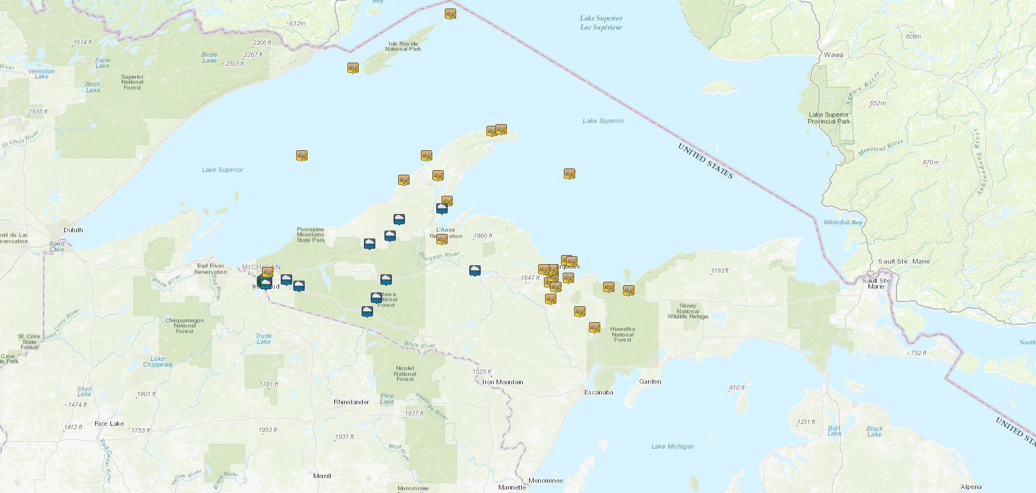This screenshot has height=493, width=1036.
Task: Click the southernmost snow marker, below the Ottawa National Forest label
Action: (367, 311)
